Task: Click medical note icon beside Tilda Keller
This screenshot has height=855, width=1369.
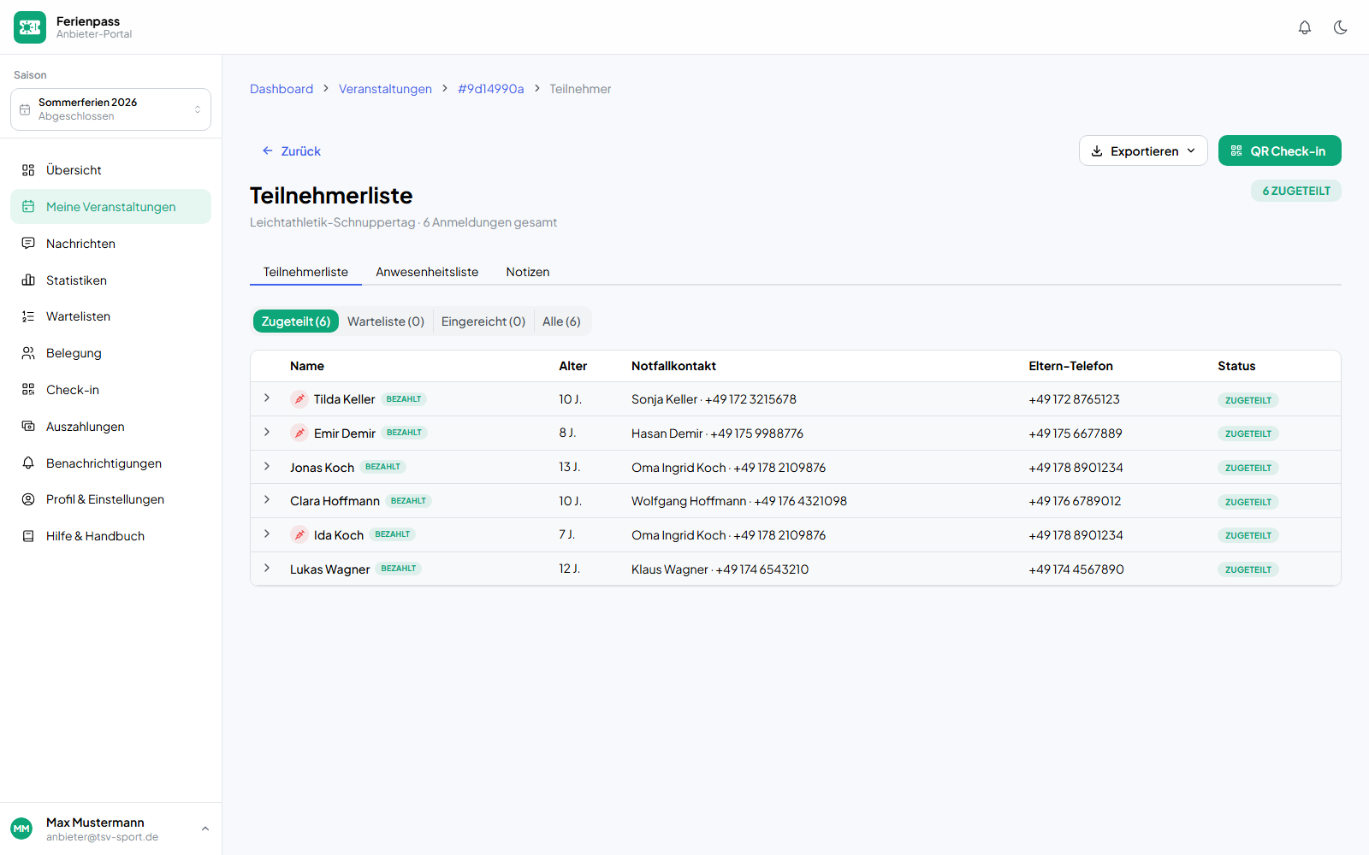Action: pos(299,399)
